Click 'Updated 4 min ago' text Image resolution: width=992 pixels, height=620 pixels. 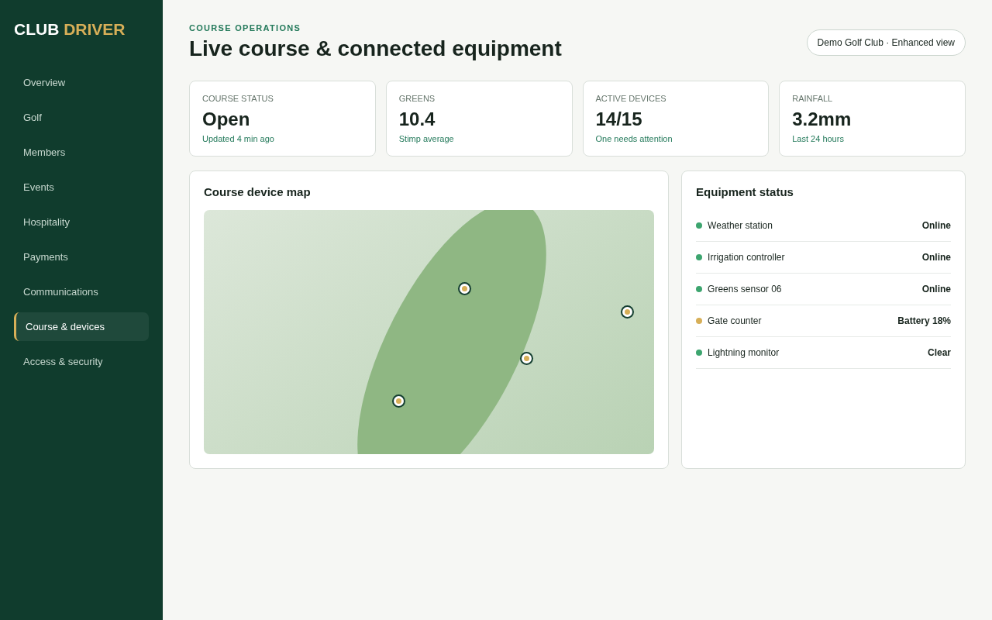click(x=238, y=139)
